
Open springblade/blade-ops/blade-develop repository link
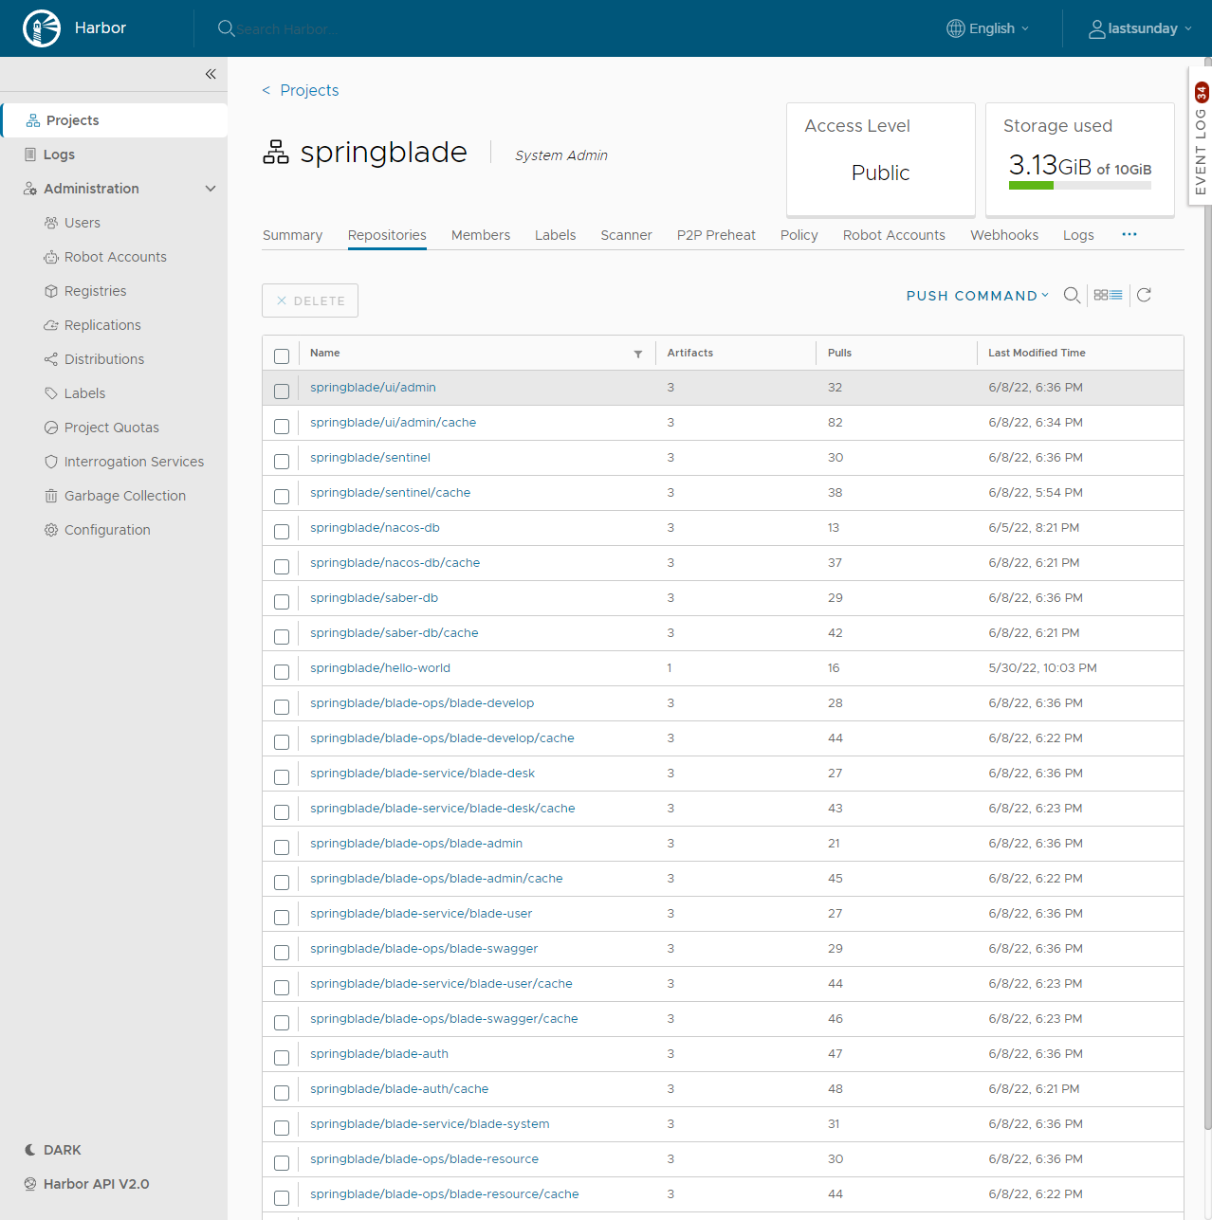(422, 703)
